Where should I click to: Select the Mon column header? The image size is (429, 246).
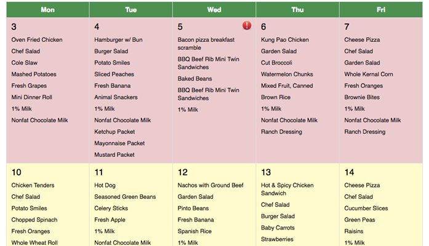tap(47, 10)
